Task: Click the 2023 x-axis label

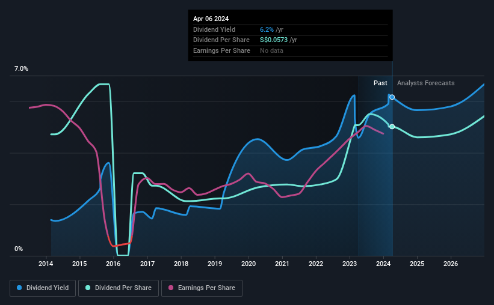Action: point(350,264)
